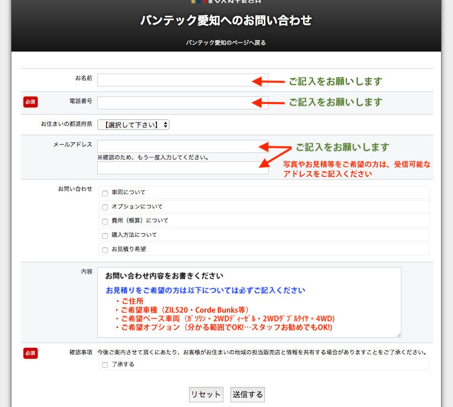Image resolution: width=453 pixels, height=407 pixels.
Task: Click the 必須 badge beside 電話番号
Action: (31, 102)
